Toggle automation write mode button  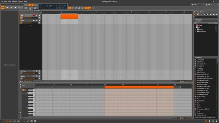(x=20, y=8)
